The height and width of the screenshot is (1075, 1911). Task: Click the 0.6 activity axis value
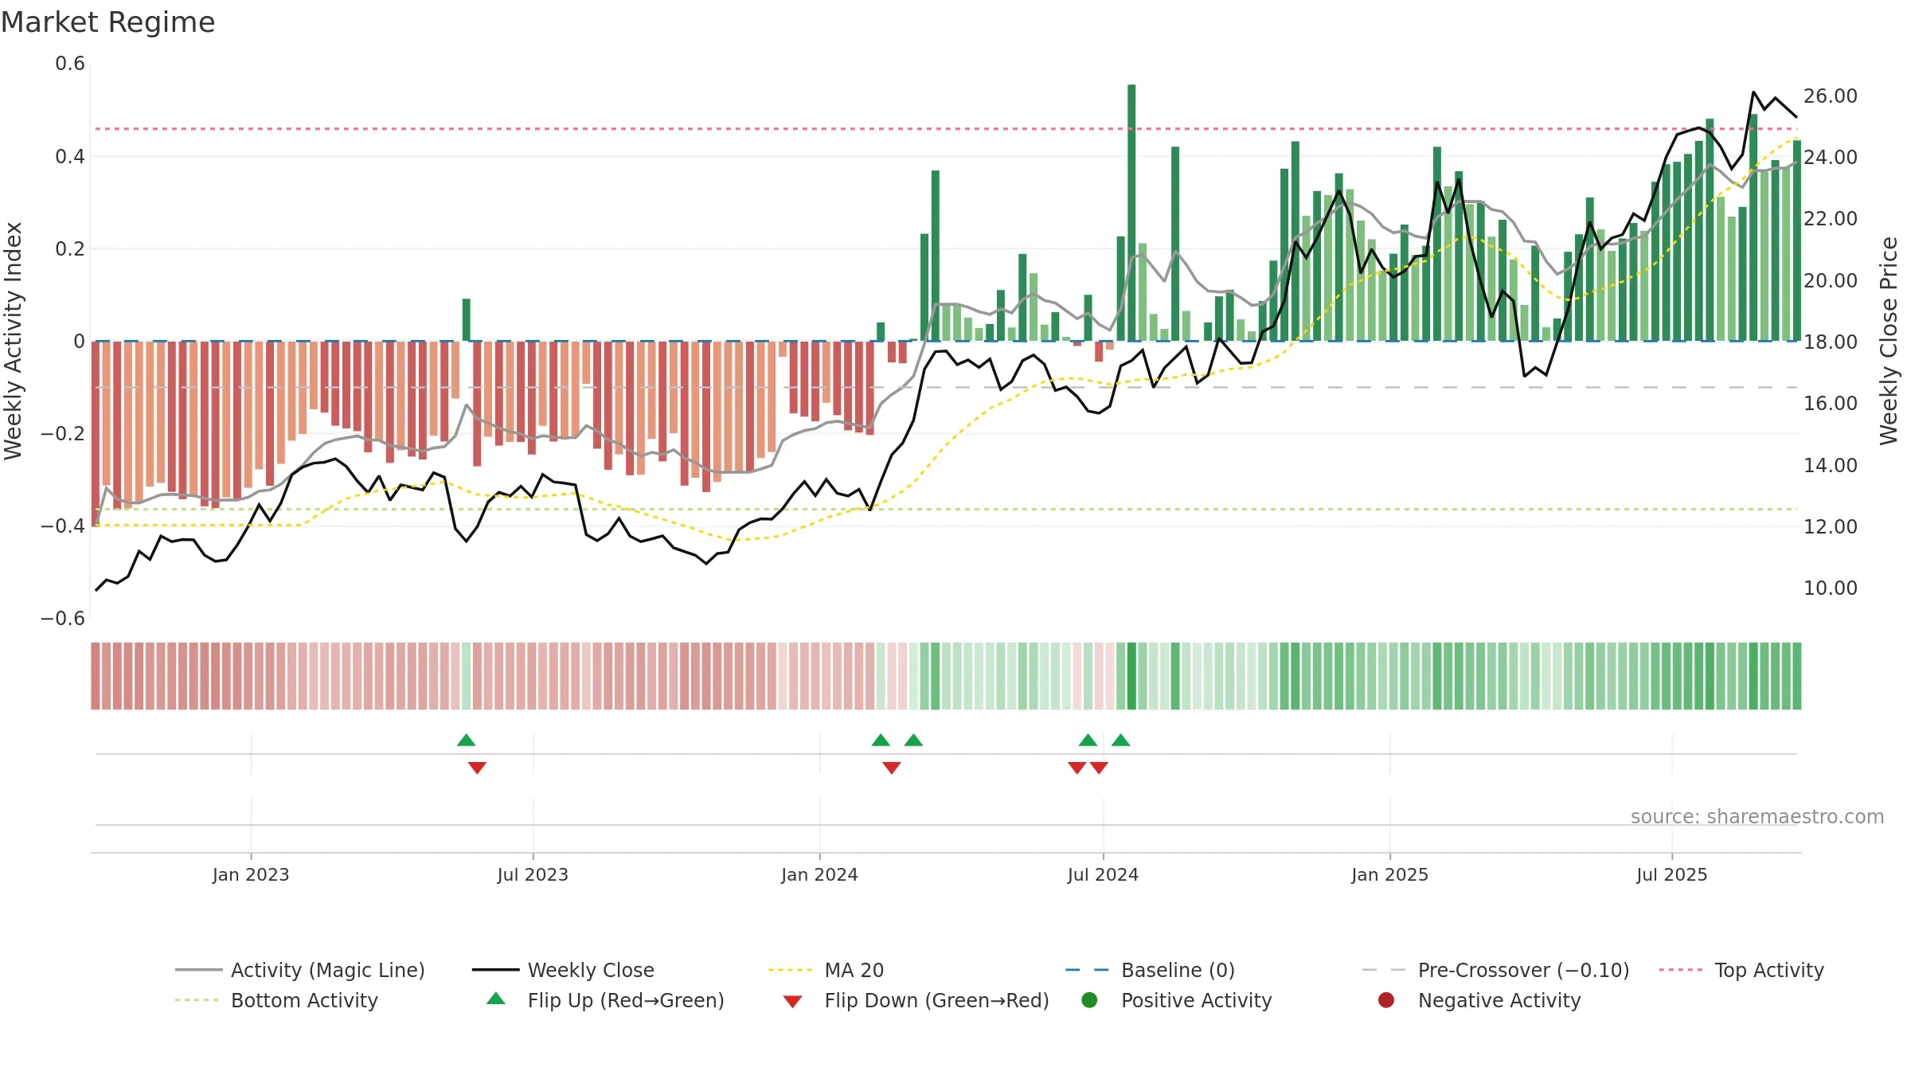(x=70, y=64)
